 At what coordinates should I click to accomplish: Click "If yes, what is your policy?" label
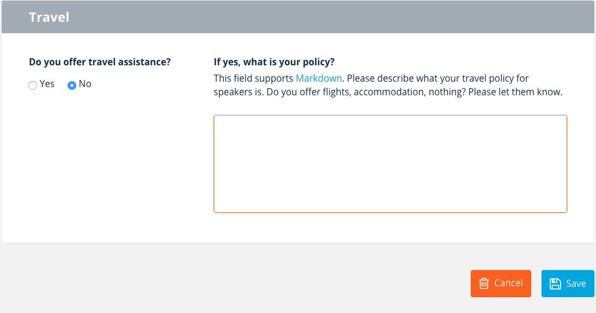273,62
